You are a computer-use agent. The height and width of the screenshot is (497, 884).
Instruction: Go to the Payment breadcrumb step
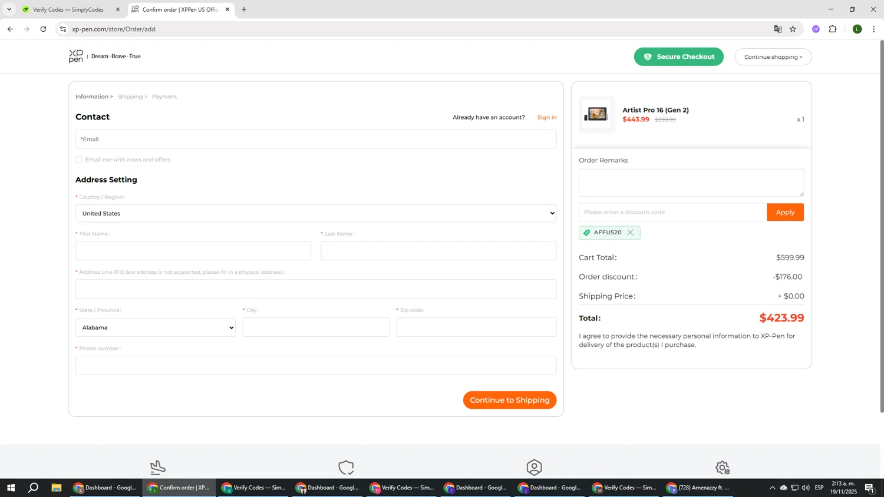click(x=164, y=97)
